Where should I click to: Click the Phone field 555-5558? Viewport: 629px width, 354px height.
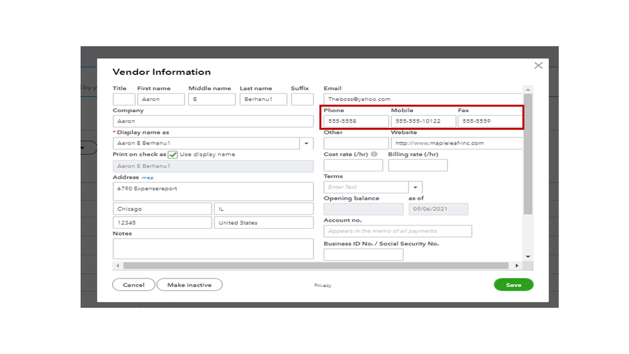click(x=356, y=121)
